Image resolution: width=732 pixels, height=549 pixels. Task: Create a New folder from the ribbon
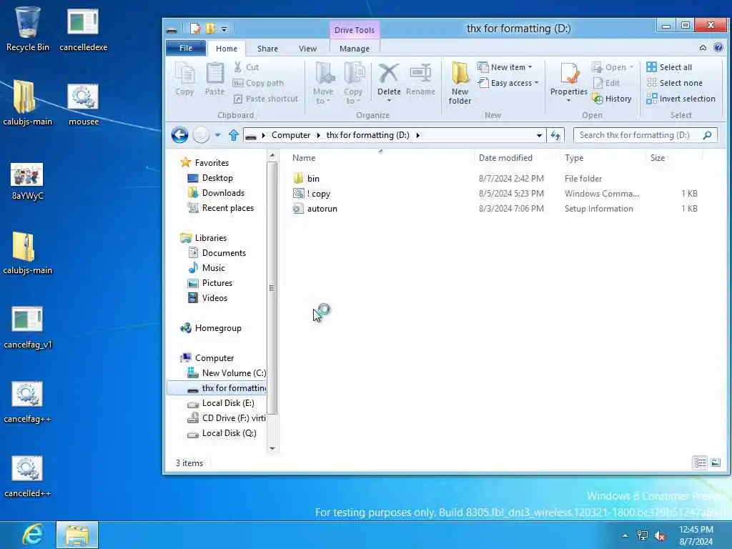coord(460,83)
